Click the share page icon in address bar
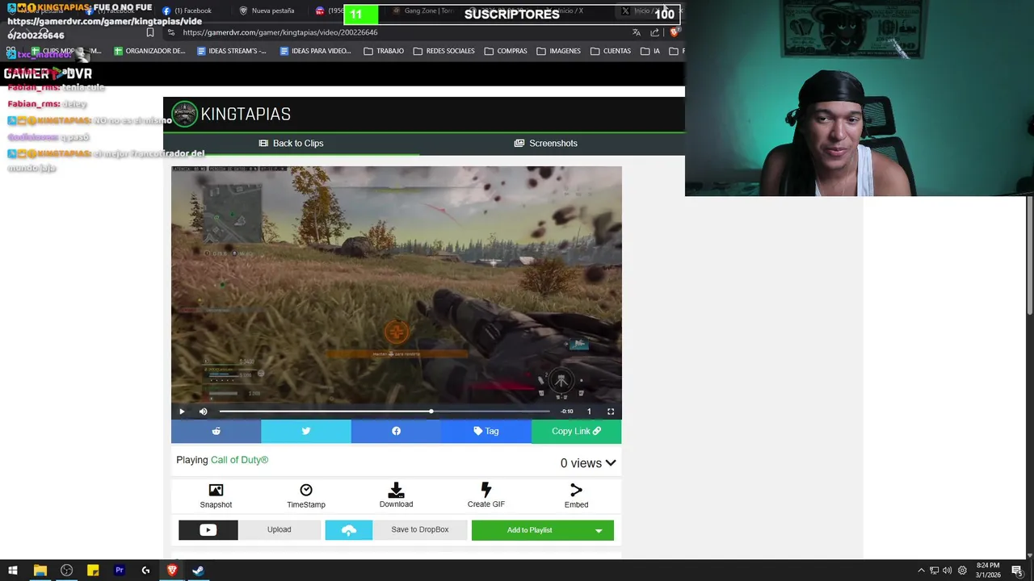Screen dimensions: 1034x581 (654, 32)
